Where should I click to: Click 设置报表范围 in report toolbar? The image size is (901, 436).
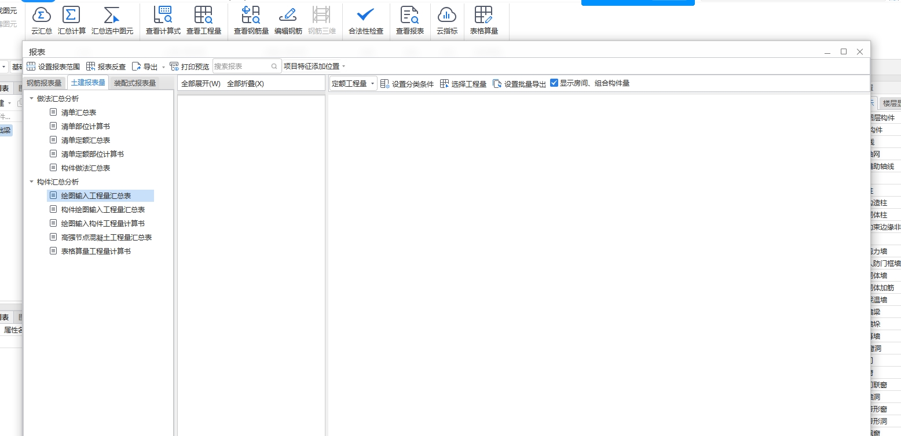click(53, 66)
